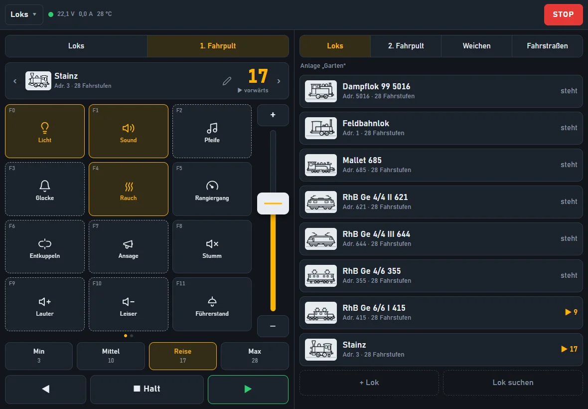Click the Halt button

point(147,389)
